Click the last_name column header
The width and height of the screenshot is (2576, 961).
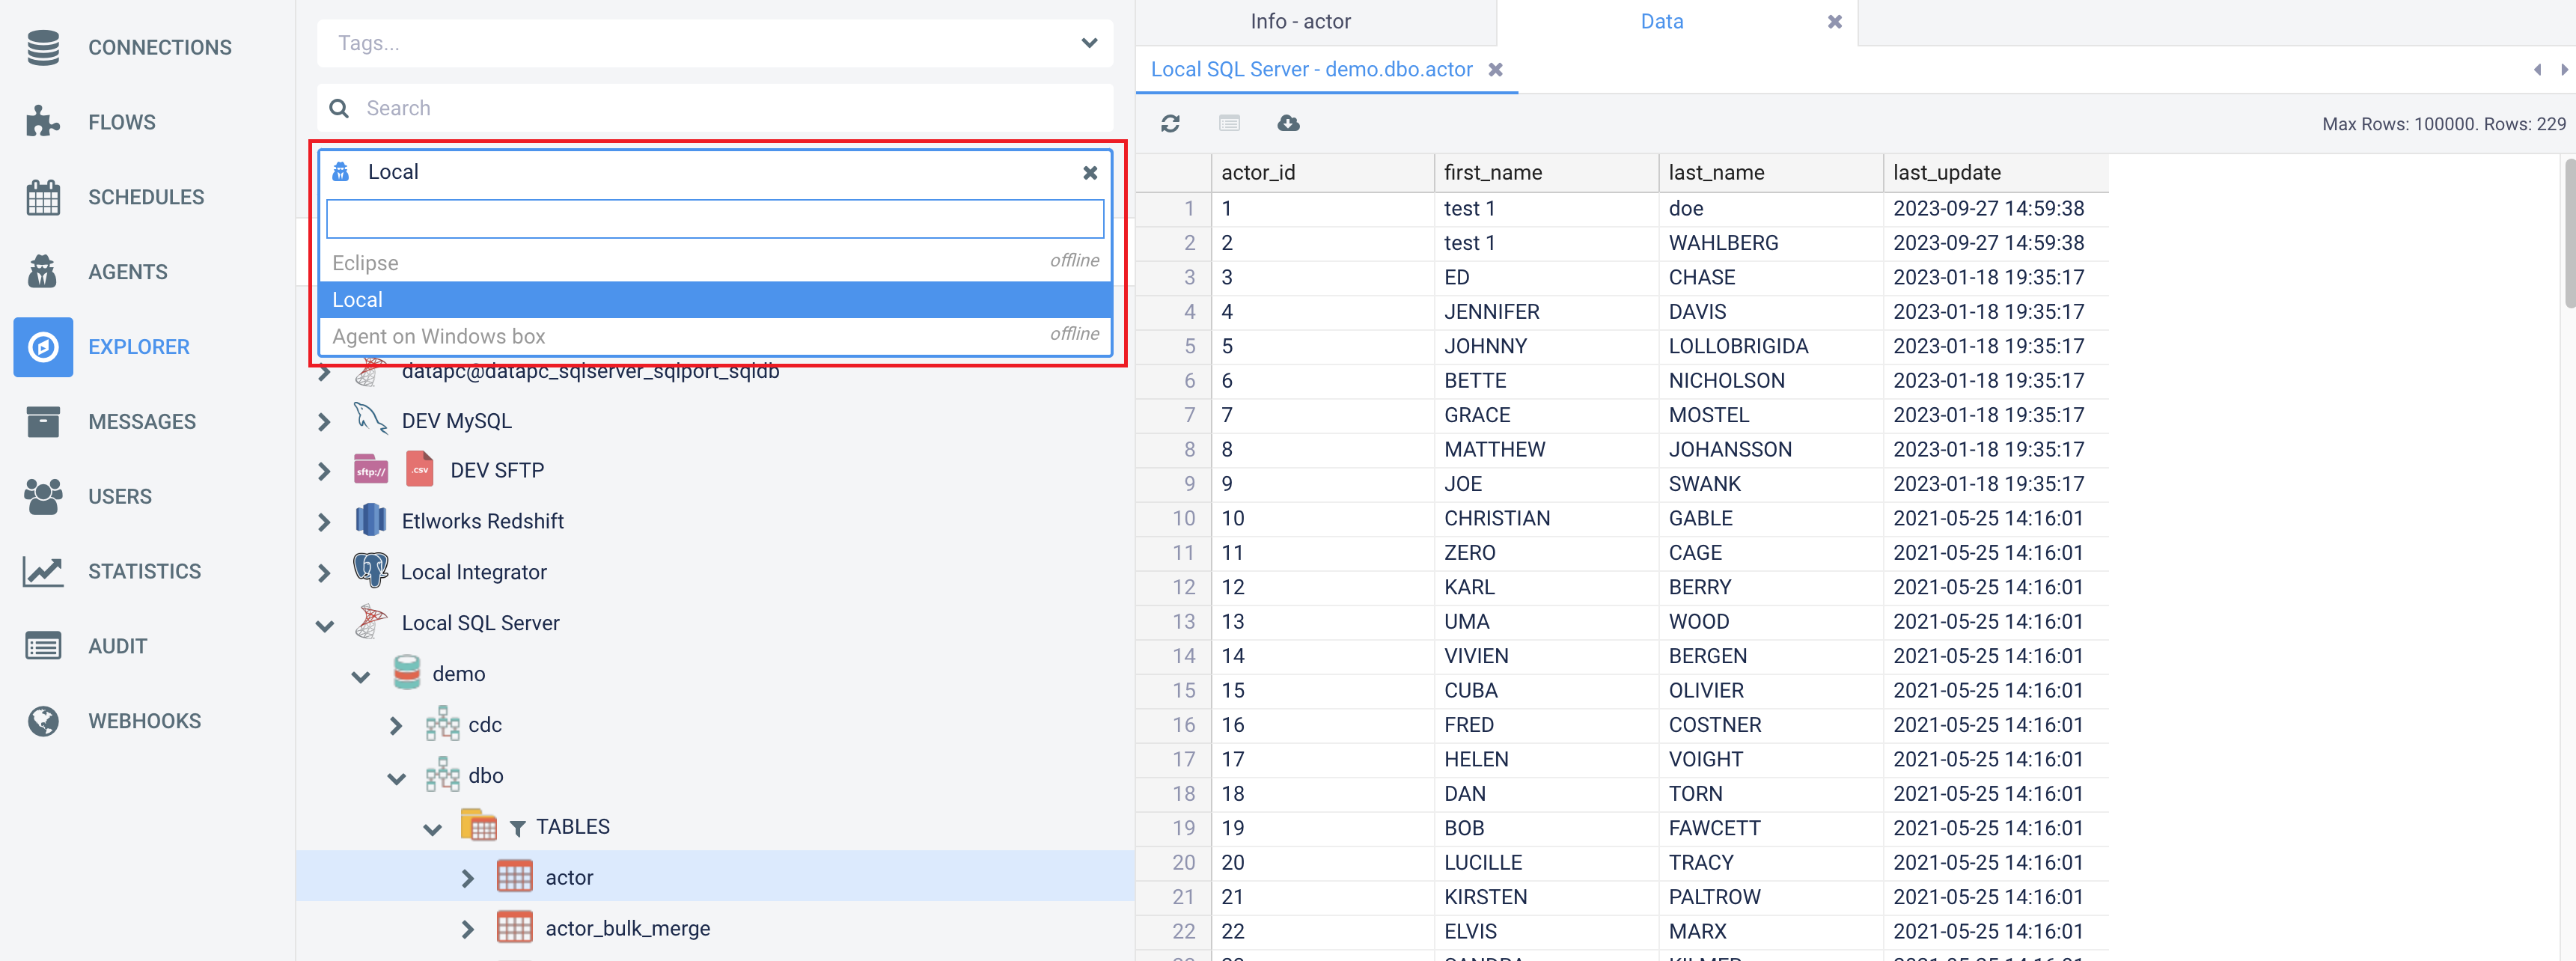(1715, 172)
